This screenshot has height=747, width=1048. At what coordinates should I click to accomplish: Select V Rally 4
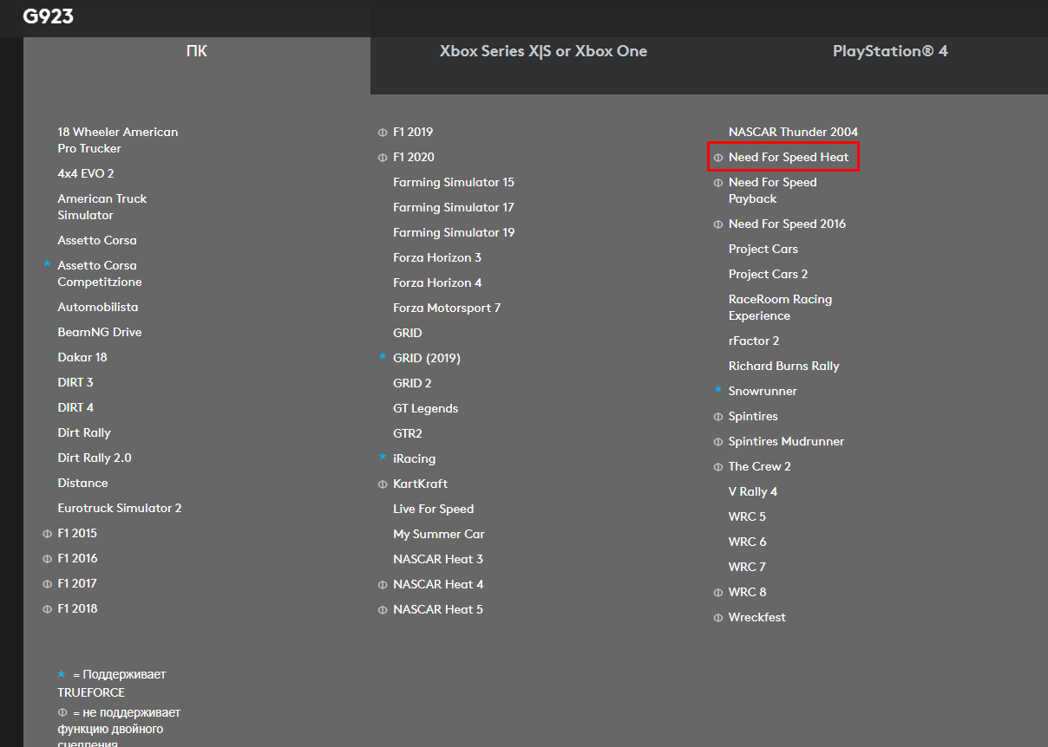[x=753, y=491]
